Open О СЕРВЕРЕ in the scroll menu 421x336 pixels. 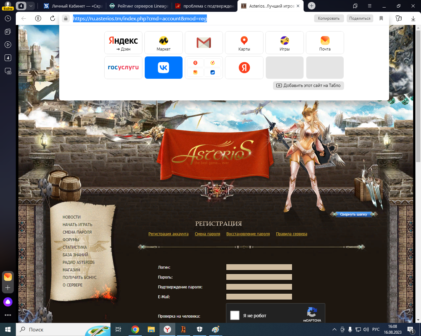(73, 285)
